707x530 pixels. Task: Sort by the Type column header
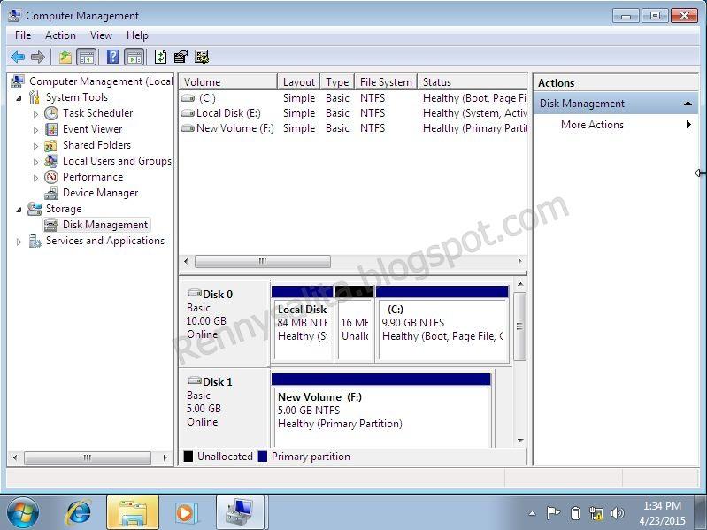click(337, 82)
